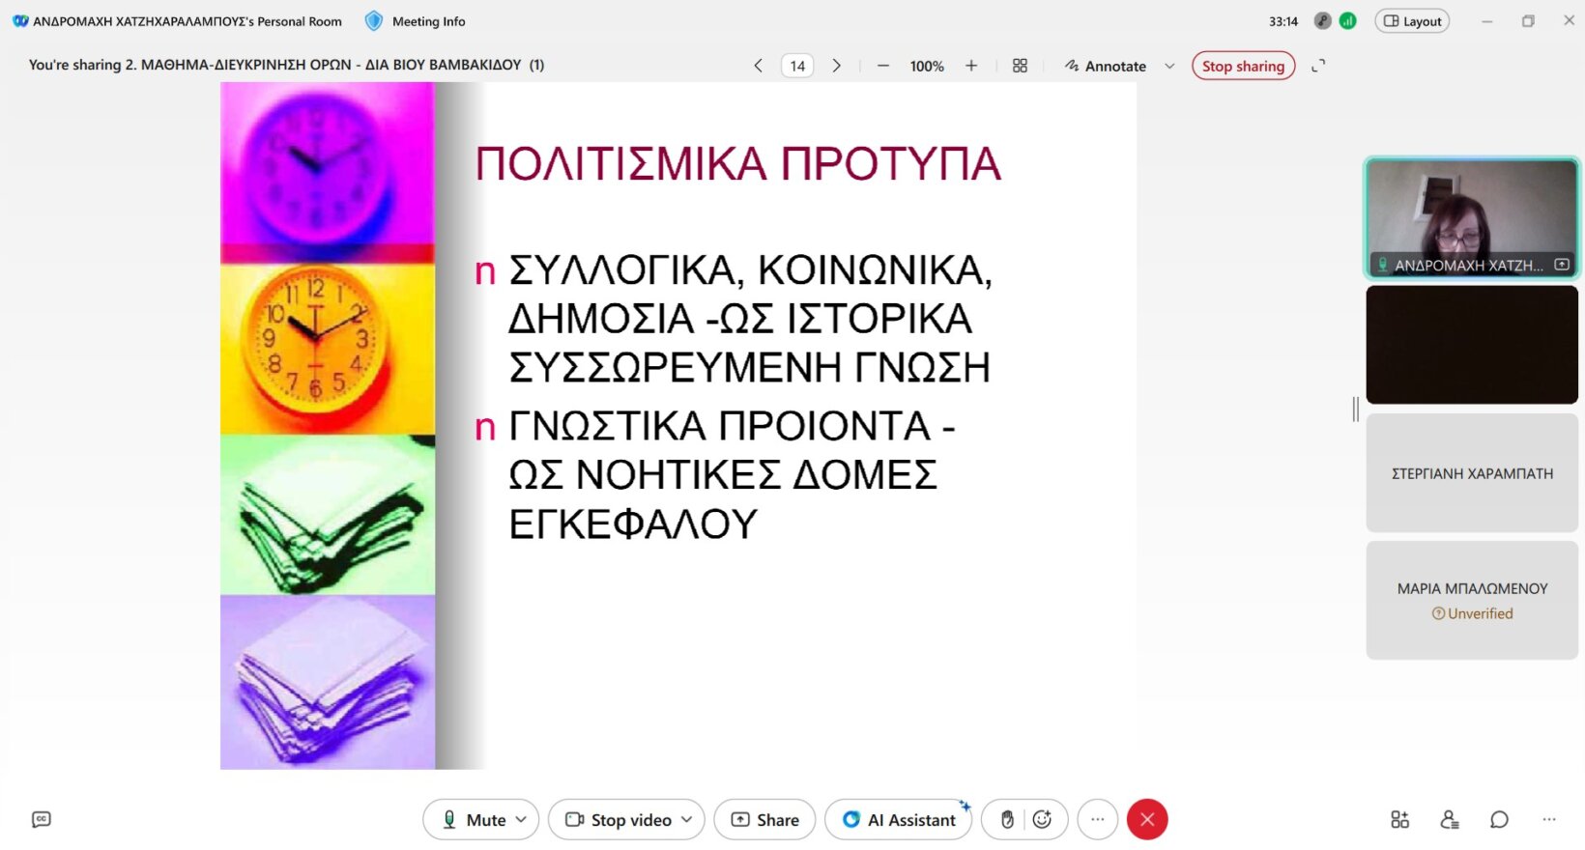Click the Share button

[764, 819]
